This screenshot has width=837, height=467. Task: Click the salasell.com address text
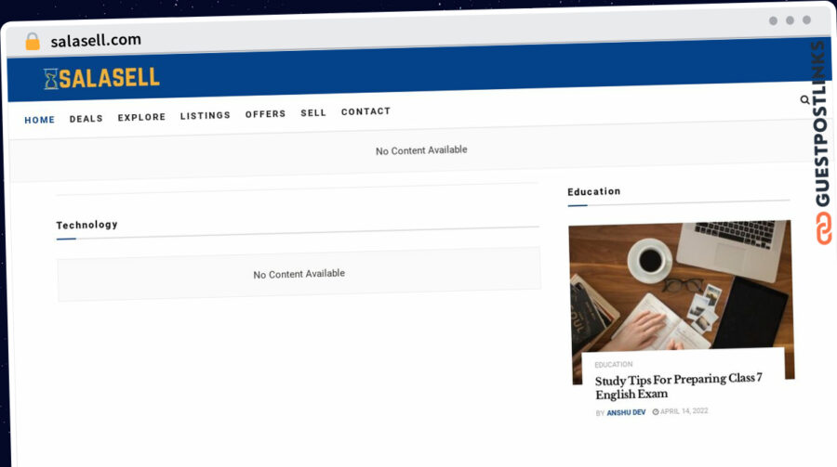[x=96, y=40]
